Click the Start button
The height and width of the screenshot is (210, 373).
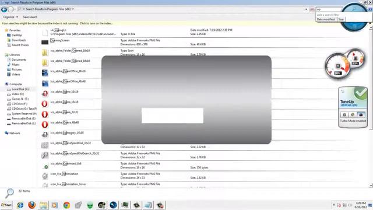click(x=6, y=205)
